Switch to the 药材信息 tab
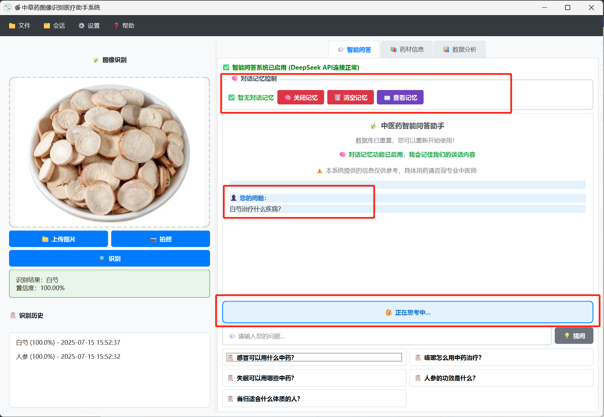 pos(407,50)
